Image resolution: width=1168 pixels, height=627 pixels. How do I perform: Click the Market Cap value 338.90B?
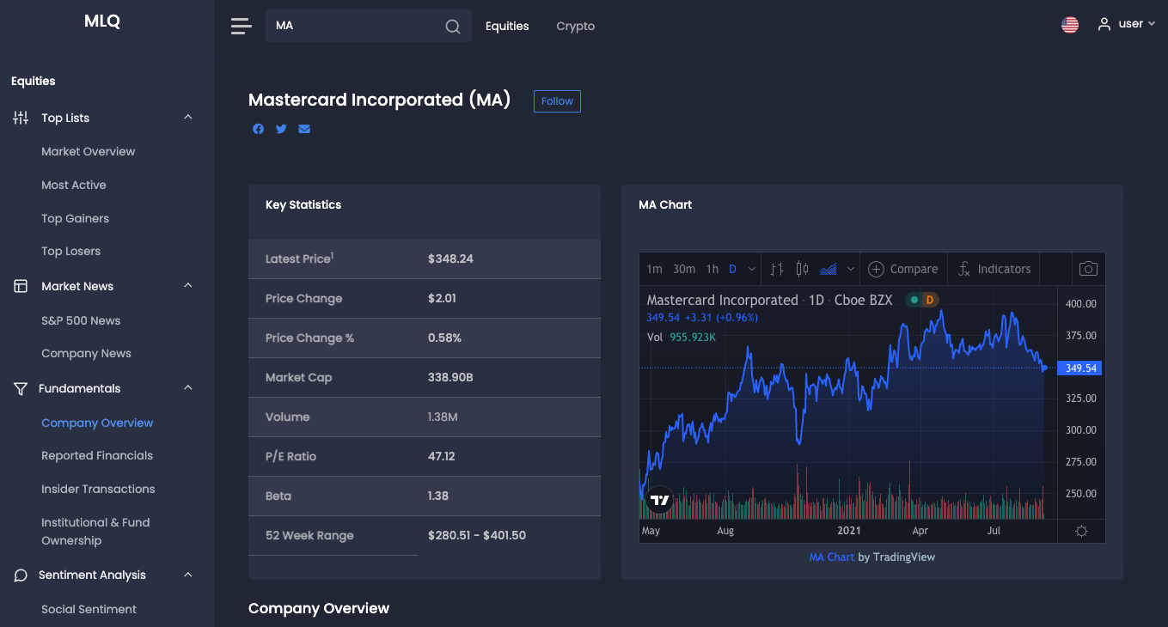450,377
